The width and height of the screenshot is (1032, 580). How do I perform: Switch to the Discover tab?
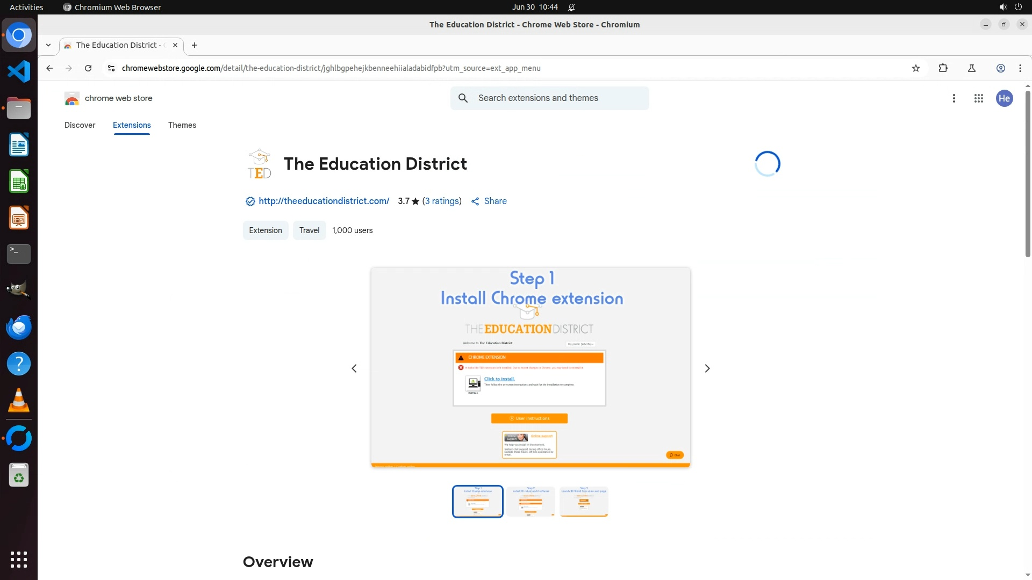tap(80, 125)
